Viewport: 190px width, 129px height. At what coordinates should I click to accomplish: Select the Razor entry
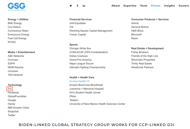coord(135,38)
